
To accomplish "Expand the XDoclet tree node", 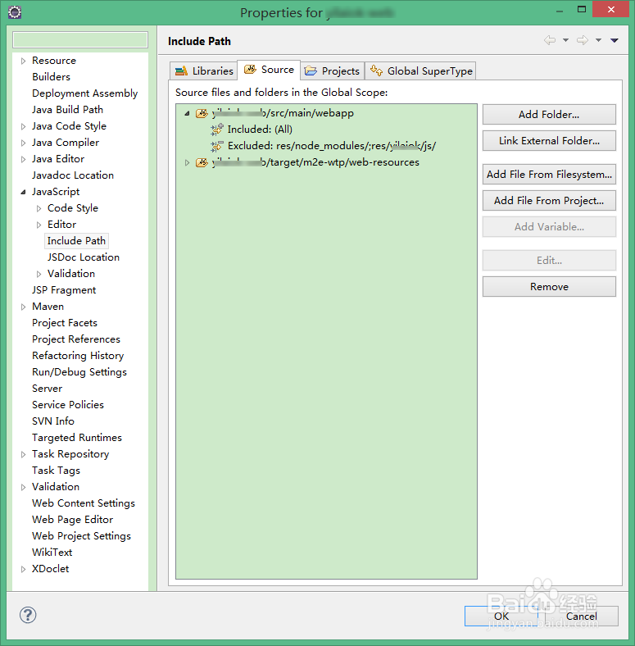I will 24,570.
